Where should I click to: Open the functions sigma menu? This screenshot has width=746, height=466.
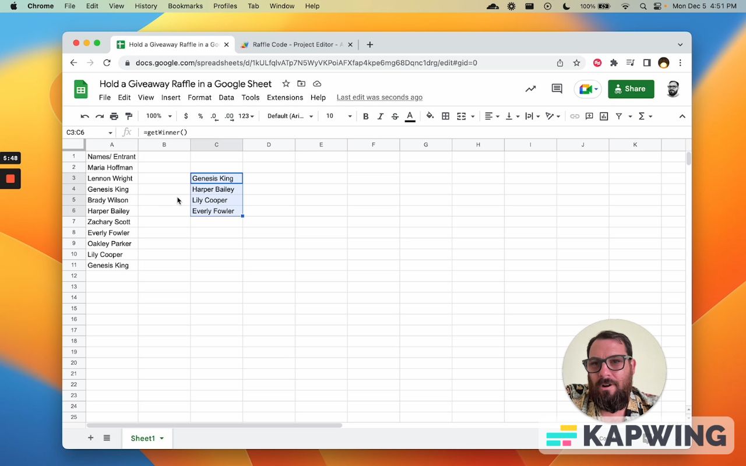pos(645,116)
